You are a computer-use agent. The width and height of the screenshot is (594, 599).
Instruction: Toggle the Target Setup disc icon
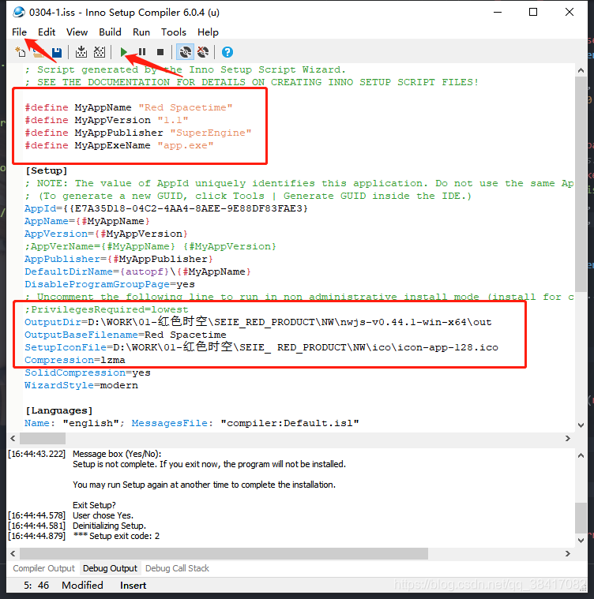185,52
